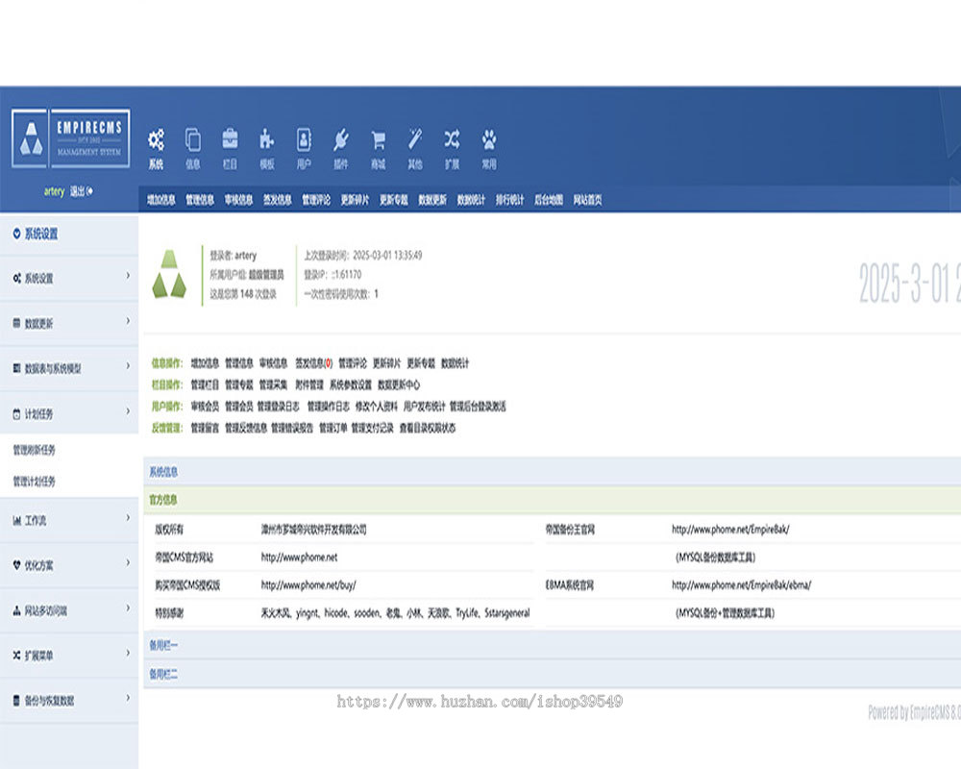The width and height of the screenshot is (961, 769).
Task: Select 数据更新 in the blue submenu bar
Action: [x=432, y=200]
